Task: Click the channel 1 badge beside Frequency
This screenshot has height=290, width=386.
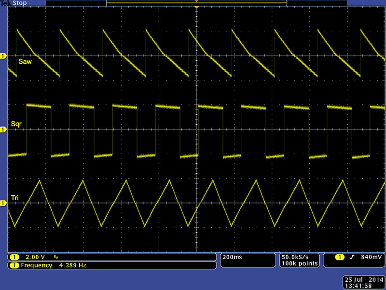Action: click(14, 265)
